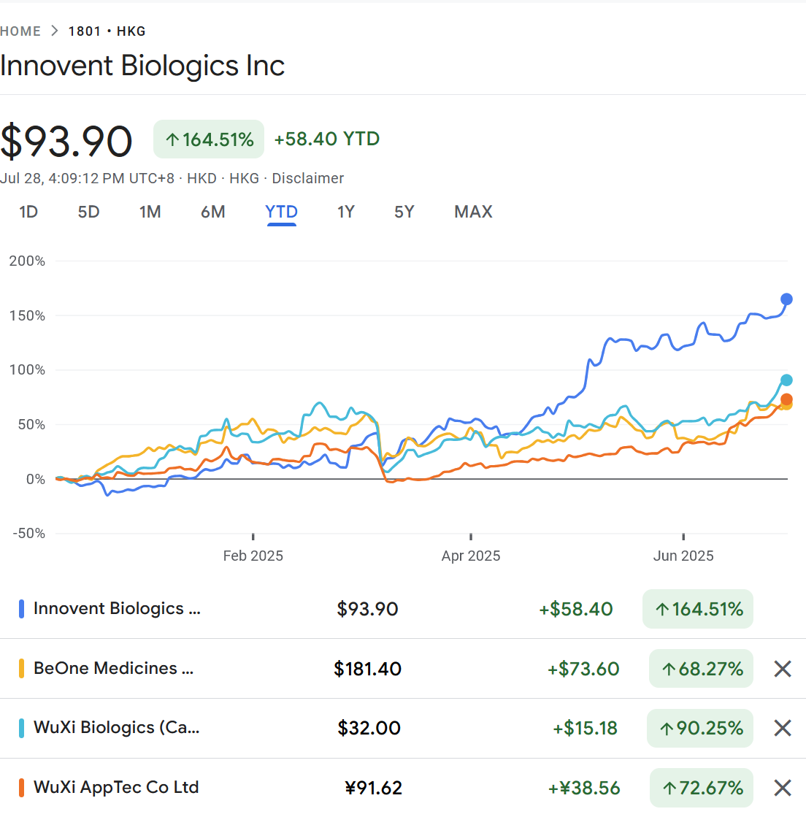Switch chart to 6M range
Viewport: 806px width, 817px height.
point(212,212)
